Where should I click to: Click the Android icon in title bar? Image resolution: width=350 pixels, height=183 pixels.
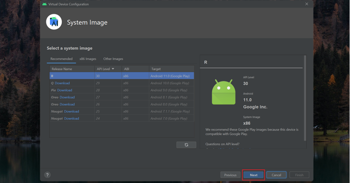coord(45,4)
